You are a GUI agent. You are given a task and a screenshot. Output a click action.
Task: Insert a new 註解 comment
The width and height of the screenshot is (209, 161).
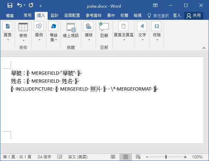pos(104,30)
